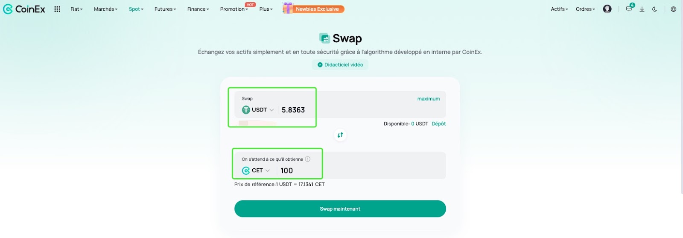Click the CoinEx logo
Screen dimensions: 683x238
24,9
